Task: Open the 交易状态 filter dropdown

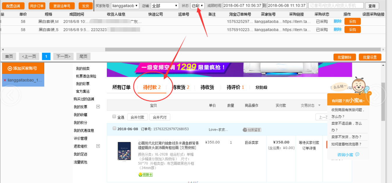Action: (310, 105)
